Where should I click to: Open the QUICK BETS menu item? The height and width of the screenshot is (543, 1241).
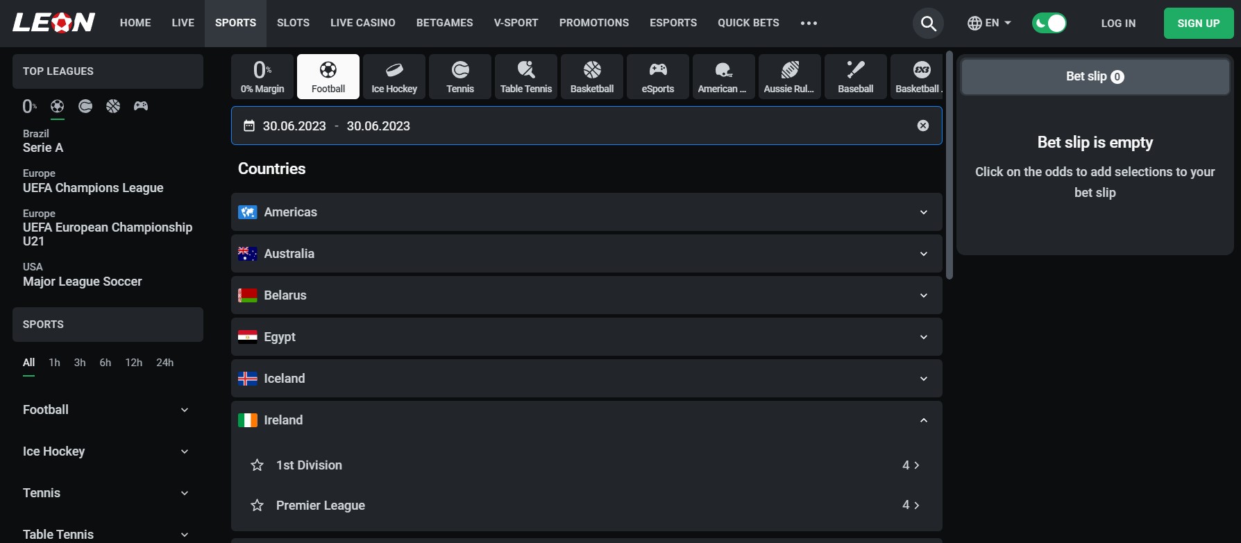(748, 23)
